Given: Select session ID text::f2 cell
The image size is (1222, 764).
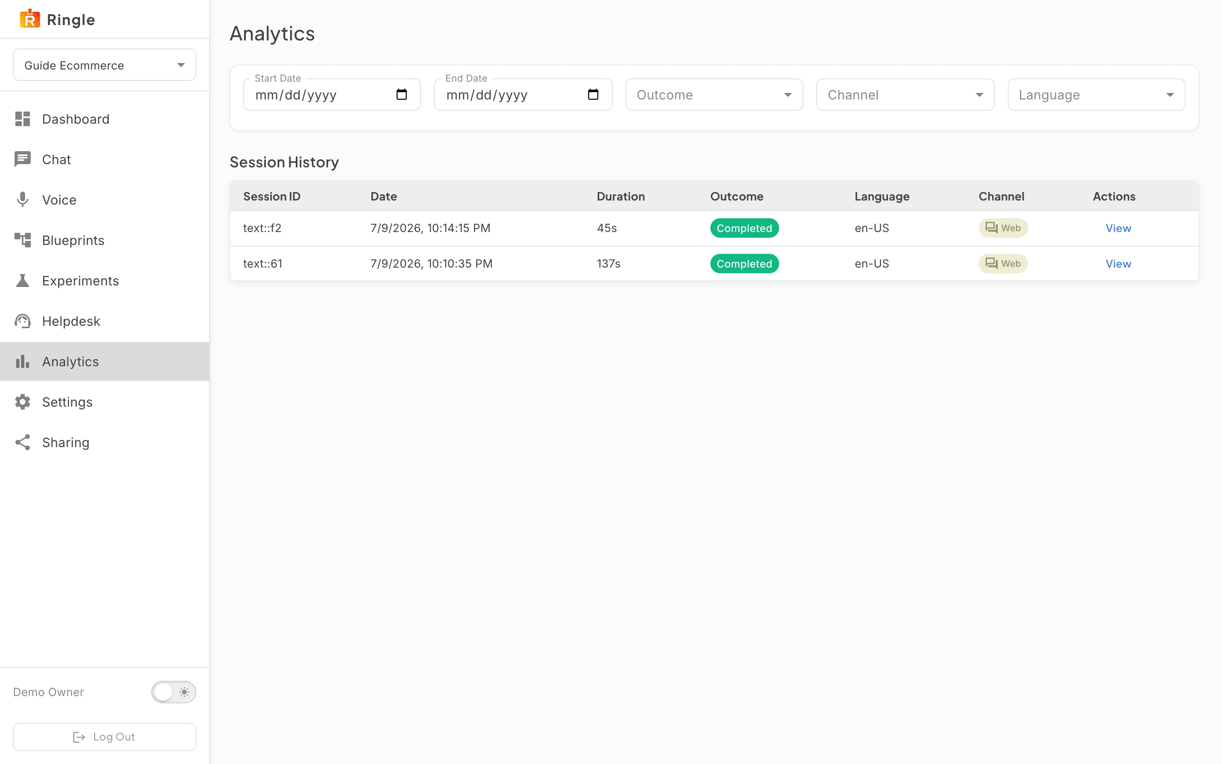Looking at the screenshot, I should (262, 228).
